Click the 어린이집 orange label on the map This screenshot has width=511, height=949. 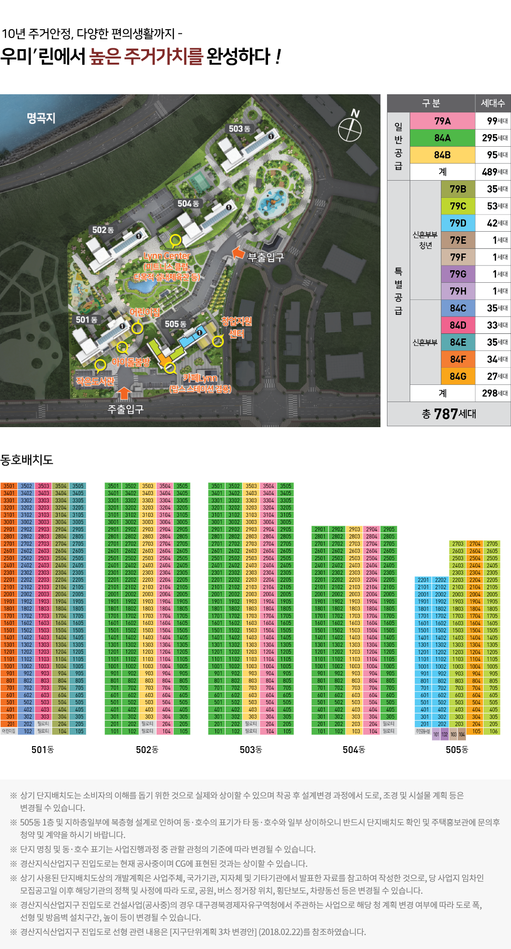click(144, 312)
